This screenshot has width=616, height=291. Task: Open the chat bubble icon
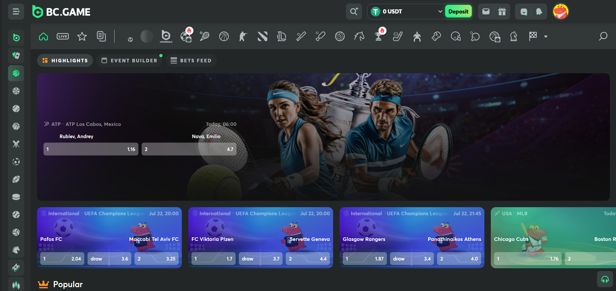(x=524, y=12)
